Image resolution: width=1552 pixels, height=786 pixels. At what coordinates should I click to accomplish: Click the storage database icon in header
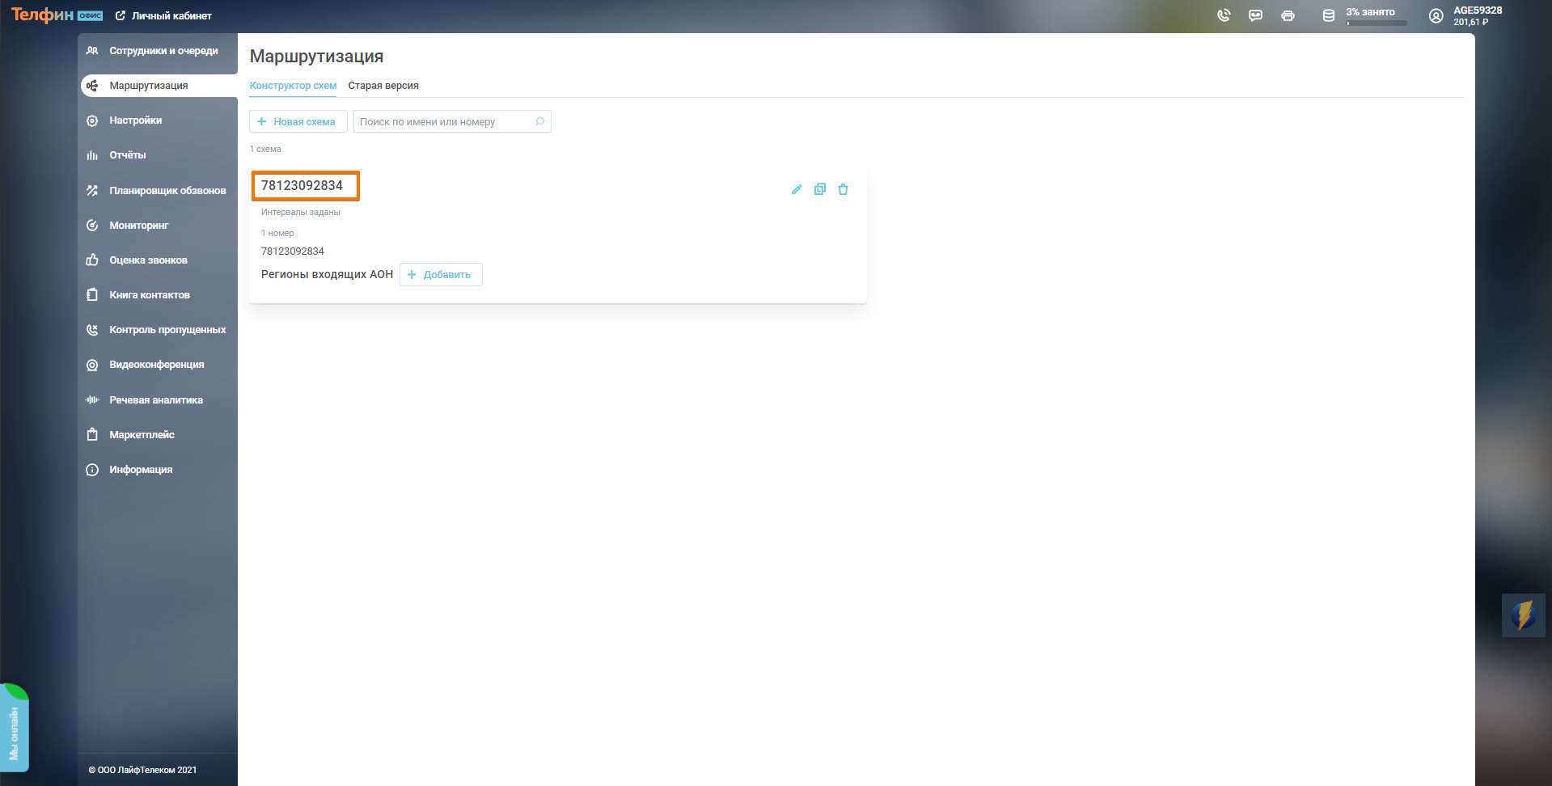point(1328,15)
